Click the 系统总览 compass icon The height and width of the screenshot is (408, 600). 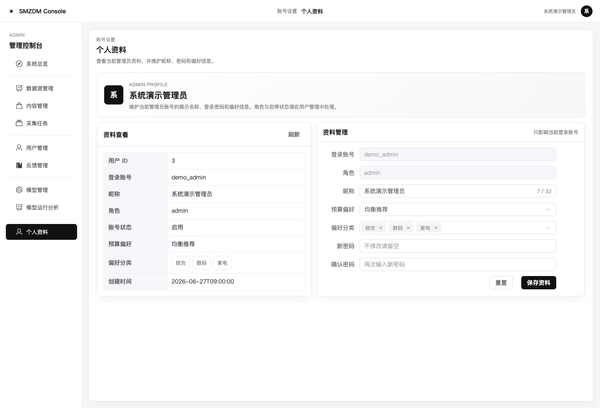19,64
